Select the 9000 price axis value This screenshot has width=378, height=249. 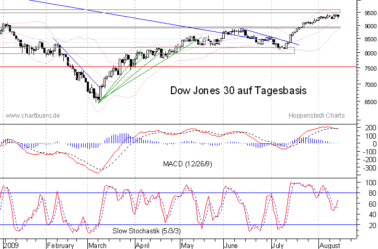[370, 26]
